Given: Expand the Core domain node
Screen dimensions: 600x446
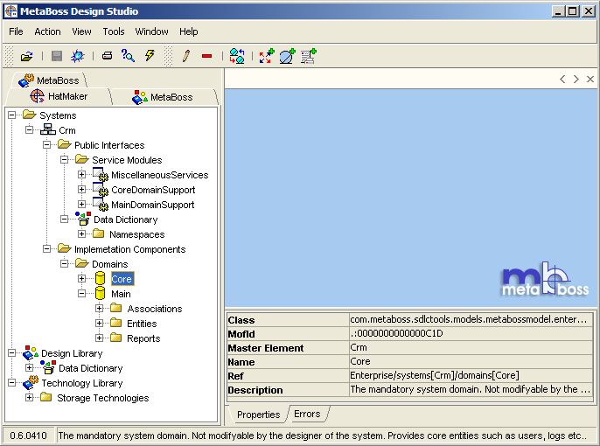Looking at the screenshot, I should coord(81,278).
